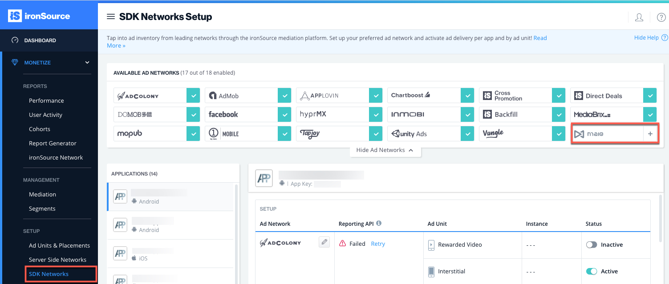Screen dimensions: 669x284
Task: Open Segments management
Action: pyautogui.click(x=42, y=208)
